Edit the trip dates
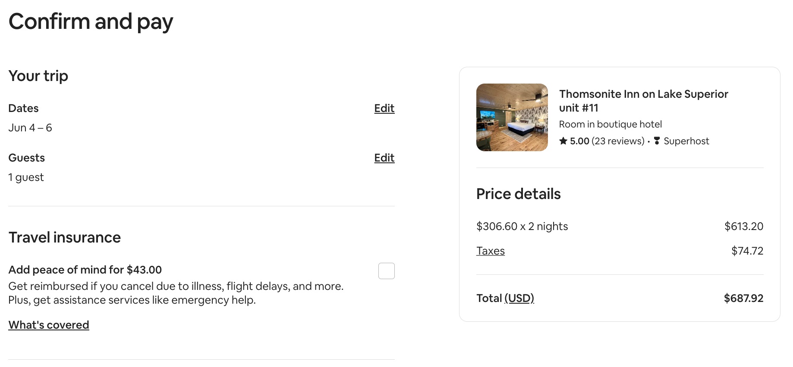The height and width of the screenshot is (367, 793). pyautogui.click(x=384, y=109)
